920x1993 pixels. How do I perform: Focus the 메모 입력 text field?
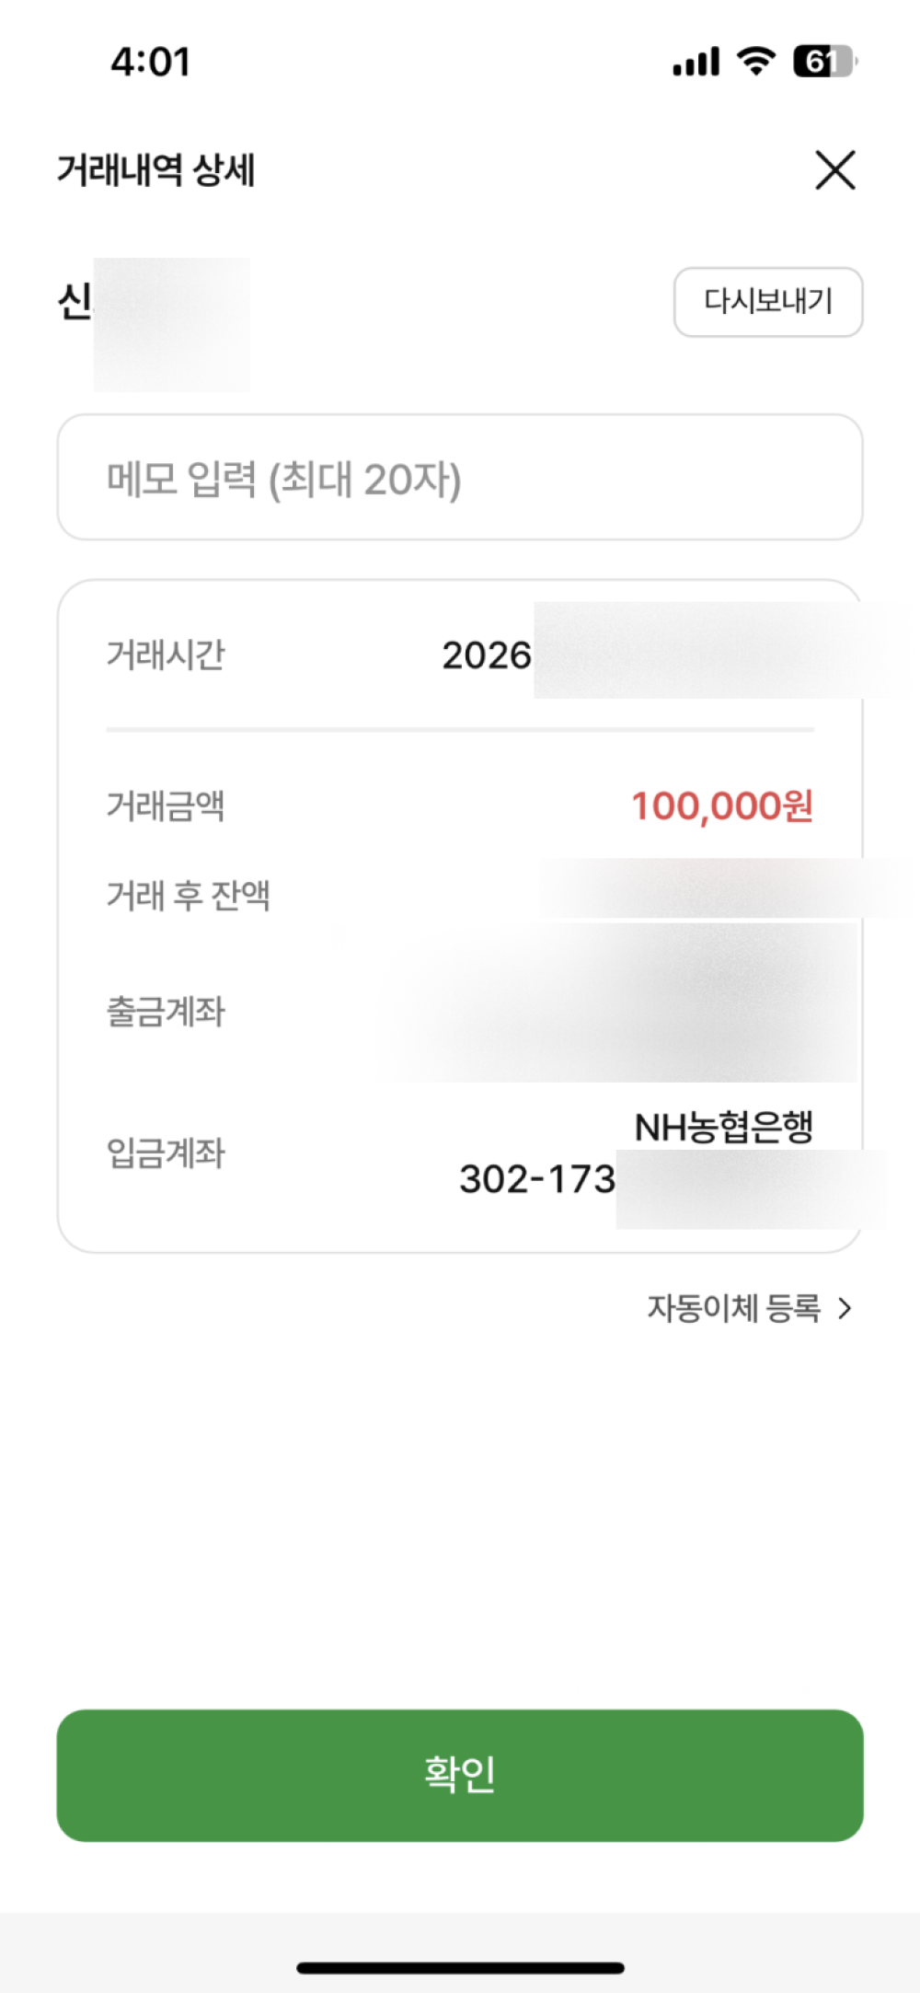tap(460, 477)
